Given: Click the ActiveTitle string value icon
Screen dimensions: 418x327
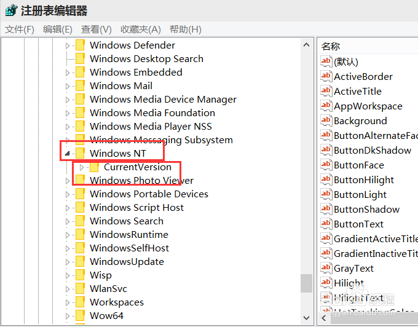Looking at the screenshot, I should point(326,91).
